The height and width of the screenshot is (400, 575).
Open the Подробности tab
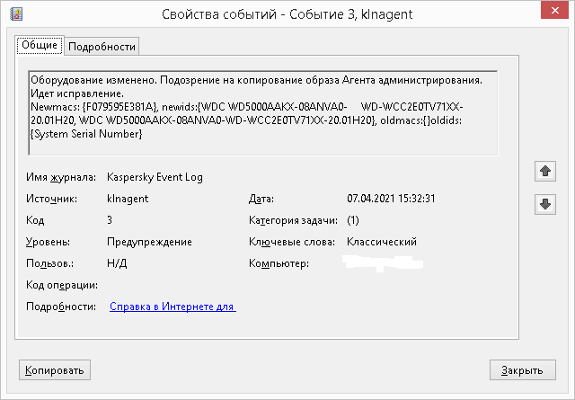point(102,47)
